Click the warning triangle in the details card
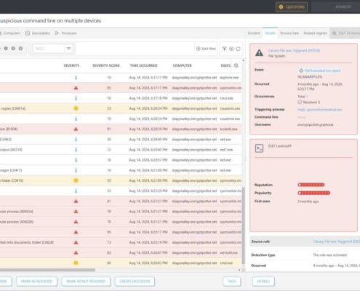Screen dimensions: 360x291 click(x=259, y=52)
